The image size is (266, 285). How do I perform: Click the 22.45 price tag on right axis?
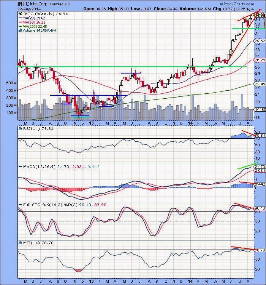[260, 84]
